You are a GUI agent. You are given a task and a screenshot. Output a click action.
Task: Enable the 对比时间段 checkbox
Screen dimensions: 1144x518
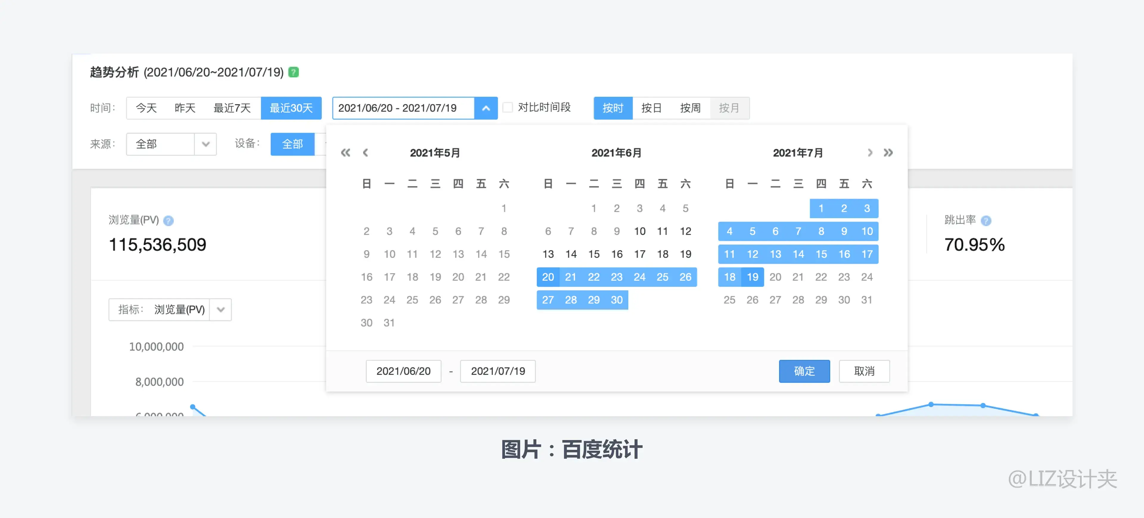pyautogui.click(x=508, y=107)
